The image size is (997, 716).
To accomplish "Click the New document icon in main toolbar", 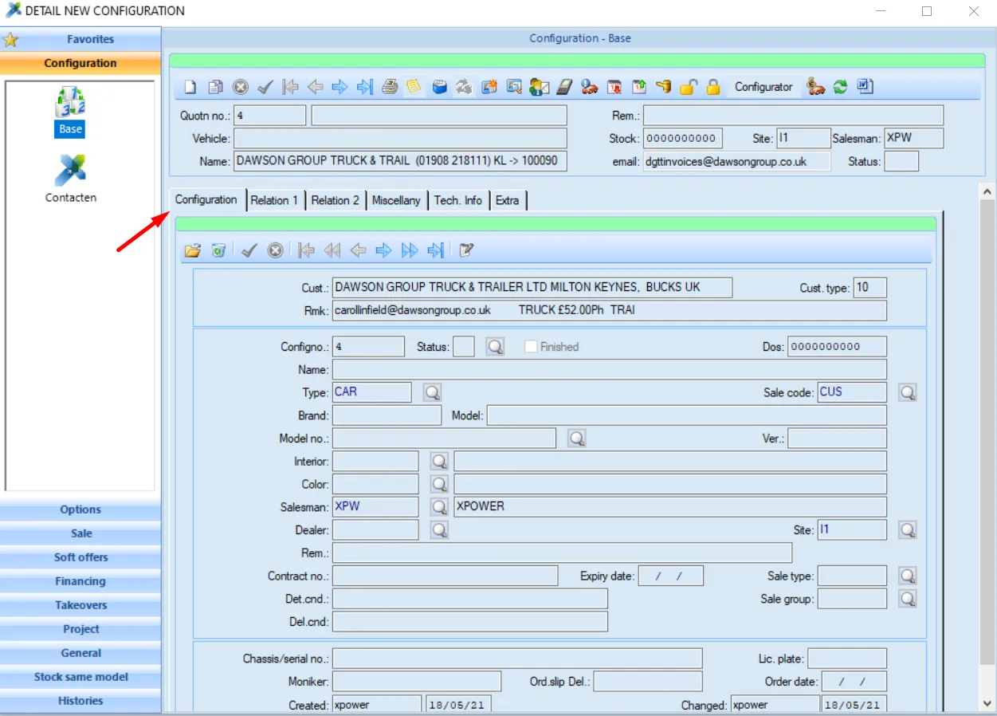I will point(190,88).
